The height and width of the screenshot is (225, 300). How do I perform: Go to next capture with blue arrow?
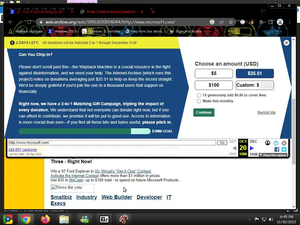point(252,148)
